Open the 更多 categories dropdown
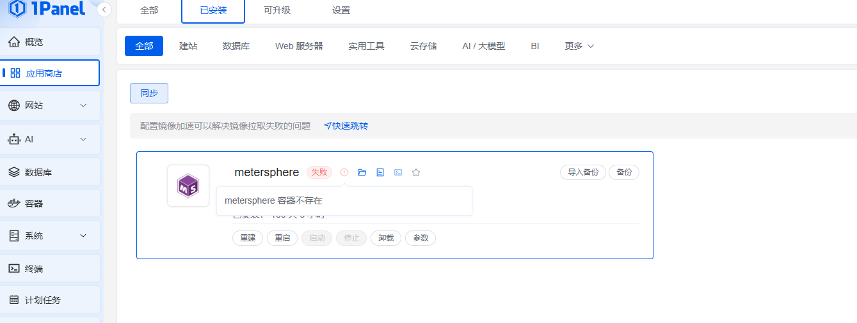Image resolution: width=857 pixels, height=323 pixels. pyautogui.click(x=579, y=46)
